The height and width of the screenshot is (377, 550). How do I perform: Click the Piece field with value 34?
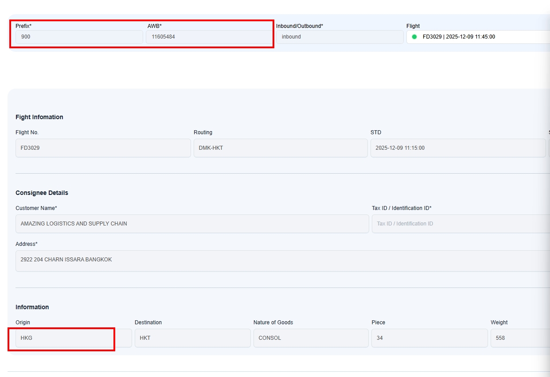click(429, 338)
